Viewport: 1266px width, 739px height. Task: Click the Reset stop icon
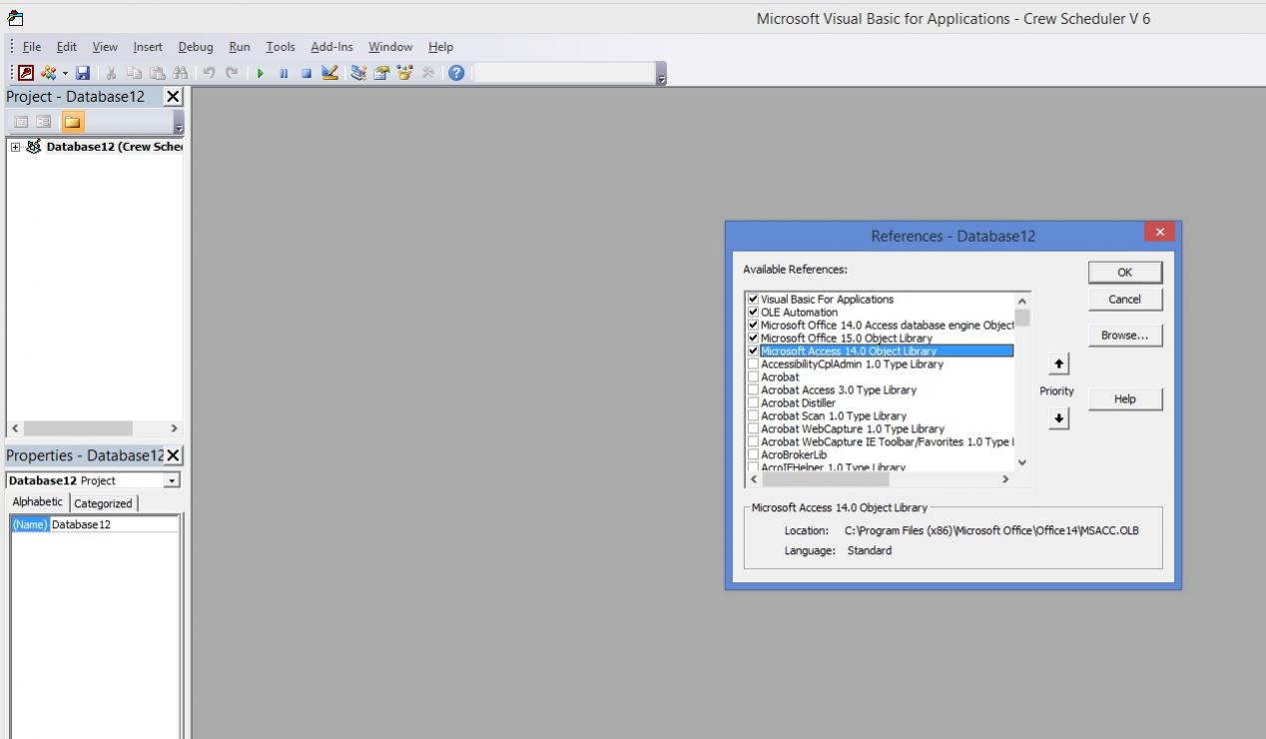coord(307,73)
